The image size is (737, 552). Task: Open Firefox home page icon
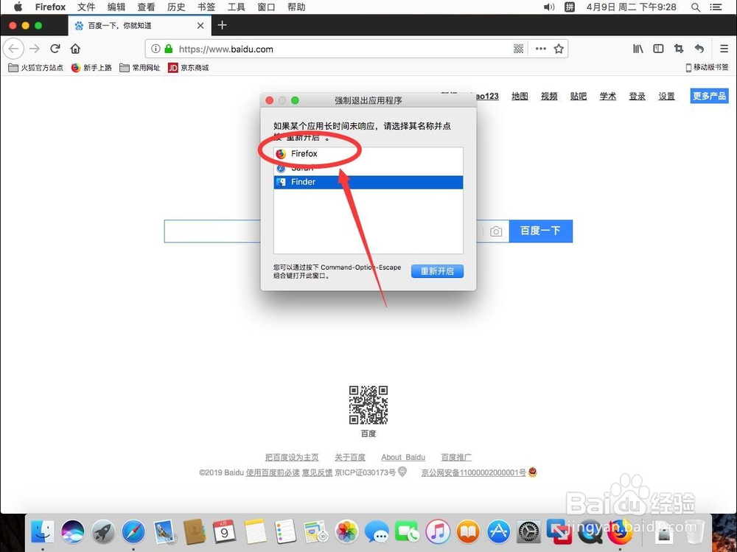click(x=75, y=49)
